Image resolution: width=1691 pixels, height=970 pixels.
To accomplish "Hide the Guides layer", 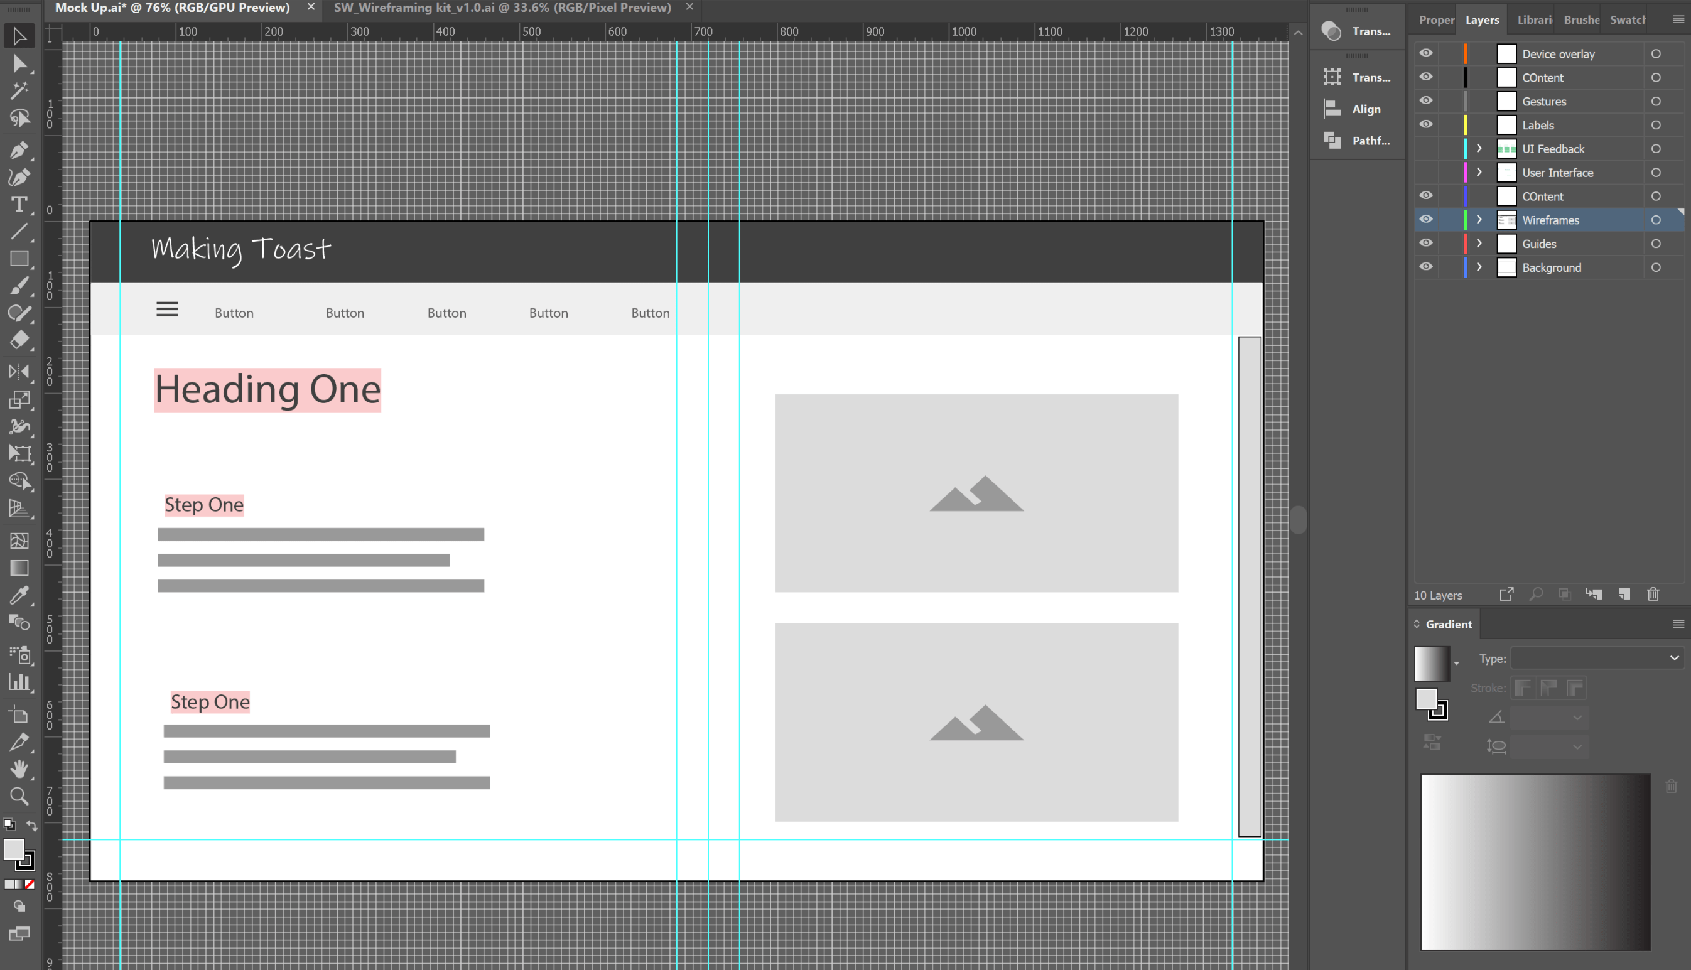I will [x=1425, y=243].
